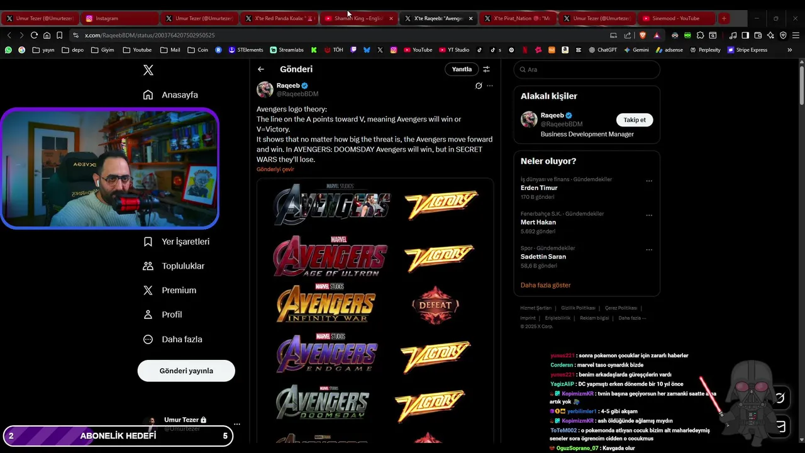Open the three-dot menu on Raqeeb's post
This screenshot has height=453, width=805.
[490, 86]
